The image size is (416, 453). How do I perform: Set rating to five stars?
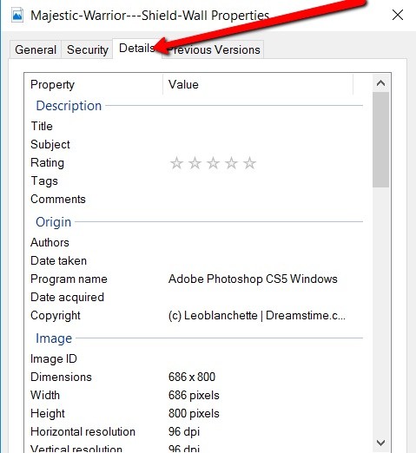coord(249,163)
